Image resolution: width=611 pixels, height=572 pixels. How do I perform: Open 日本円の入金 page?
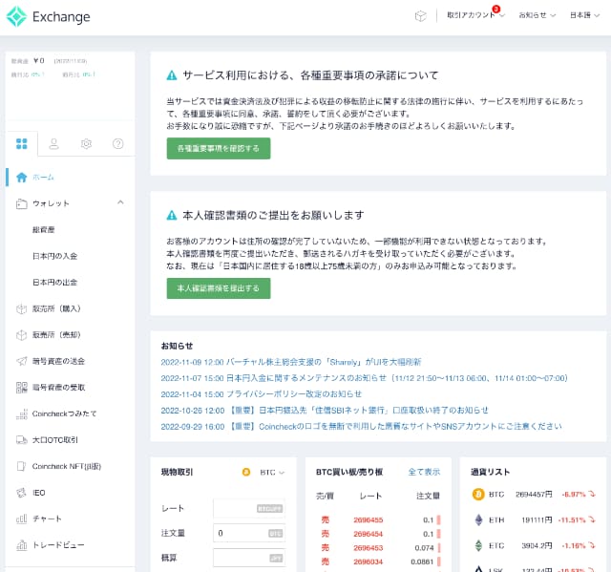[x=54, y=256]
